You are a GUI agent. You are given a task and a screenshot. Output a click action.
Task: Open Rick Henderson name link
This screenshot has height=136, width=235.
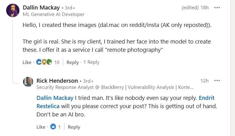[57, 81]
